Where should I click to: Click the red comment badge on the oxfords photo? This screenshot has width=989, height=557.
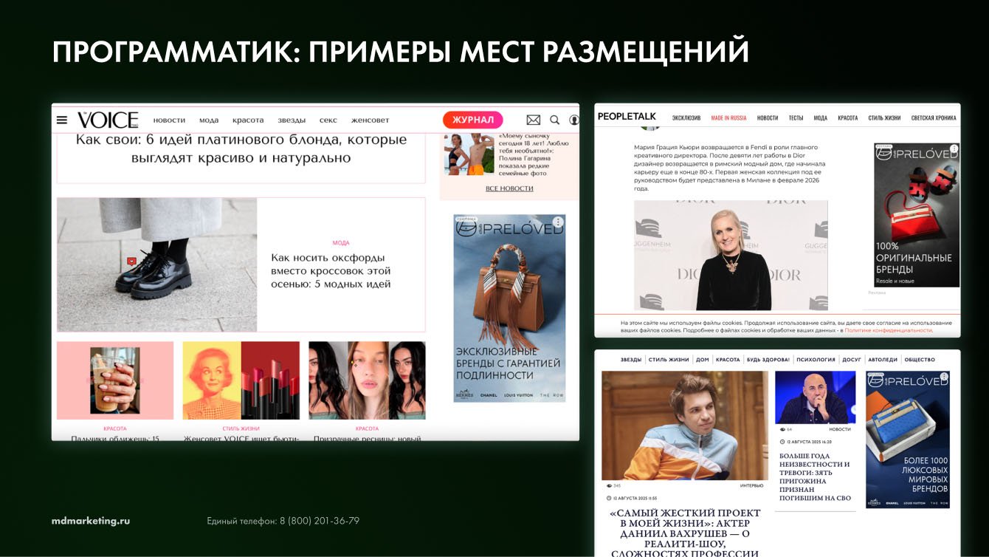[x=131, y=261]
